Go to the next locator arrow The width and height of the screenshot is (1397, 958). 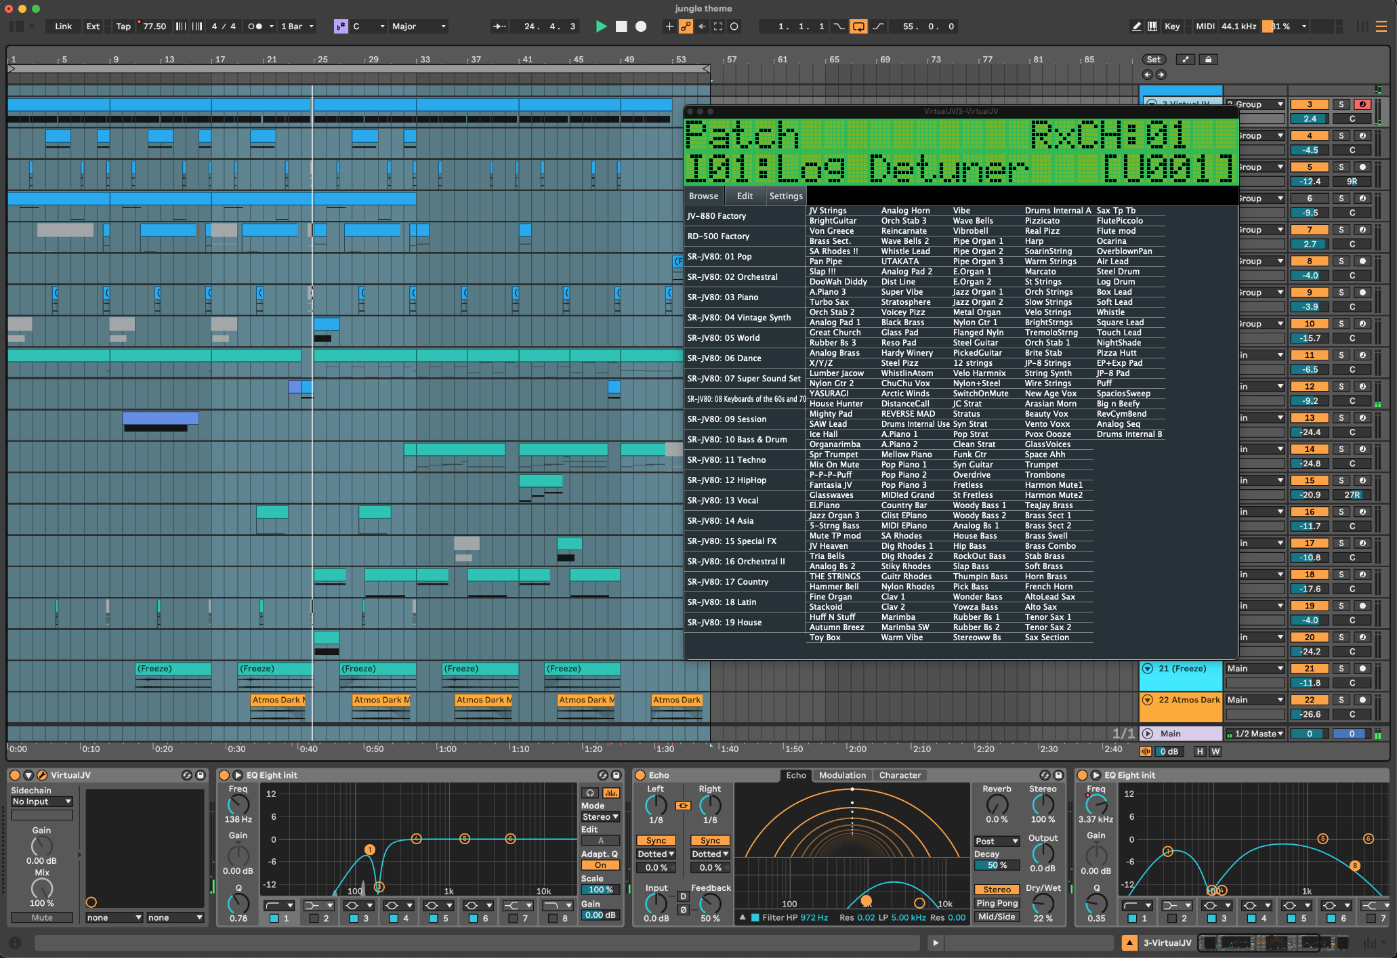[x=1161, y=75]
